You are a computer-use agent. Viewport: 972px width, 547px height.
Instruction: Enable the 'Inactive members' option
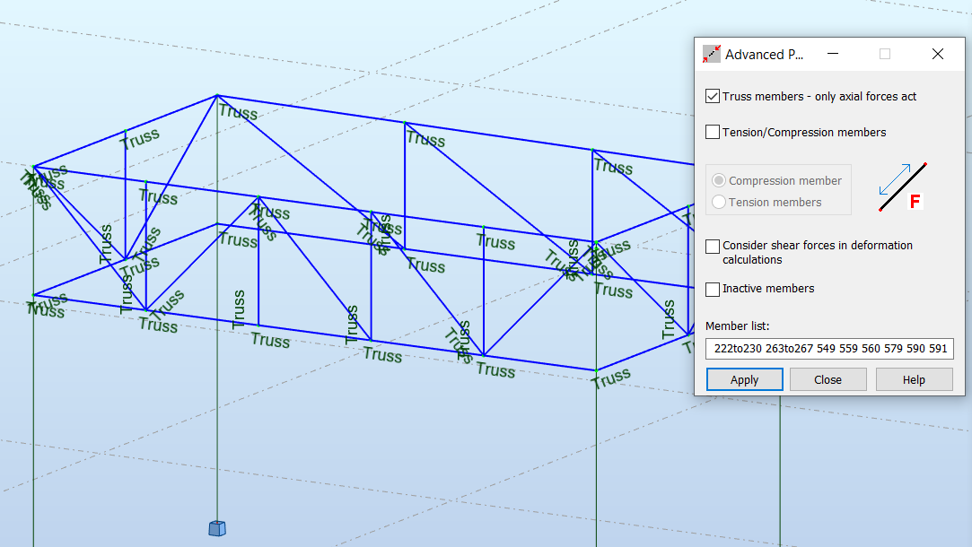coord(714,289)
